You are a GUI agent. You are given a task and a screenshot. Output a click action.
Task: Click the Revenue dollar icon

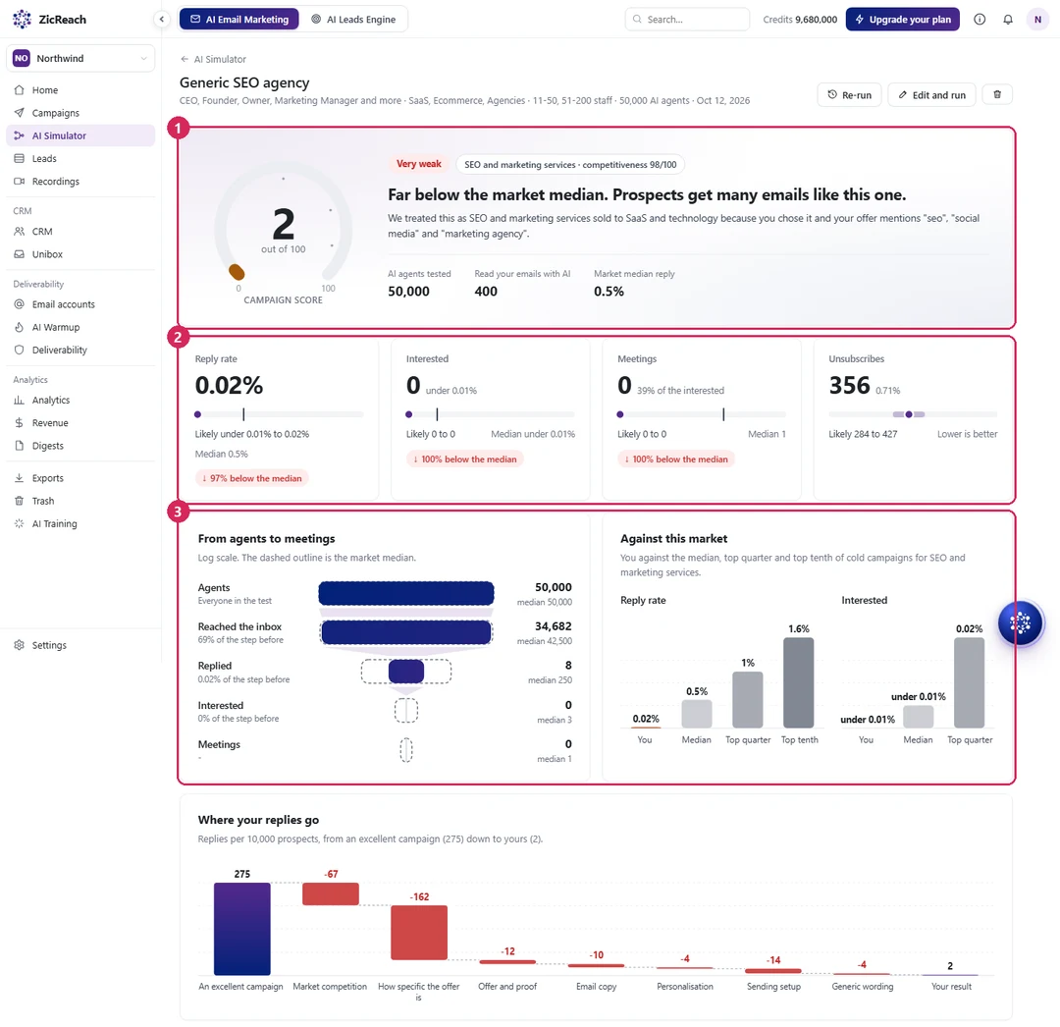point(19,422)
